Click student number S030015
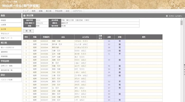The image size is (185, 102). tap(44, 41)
